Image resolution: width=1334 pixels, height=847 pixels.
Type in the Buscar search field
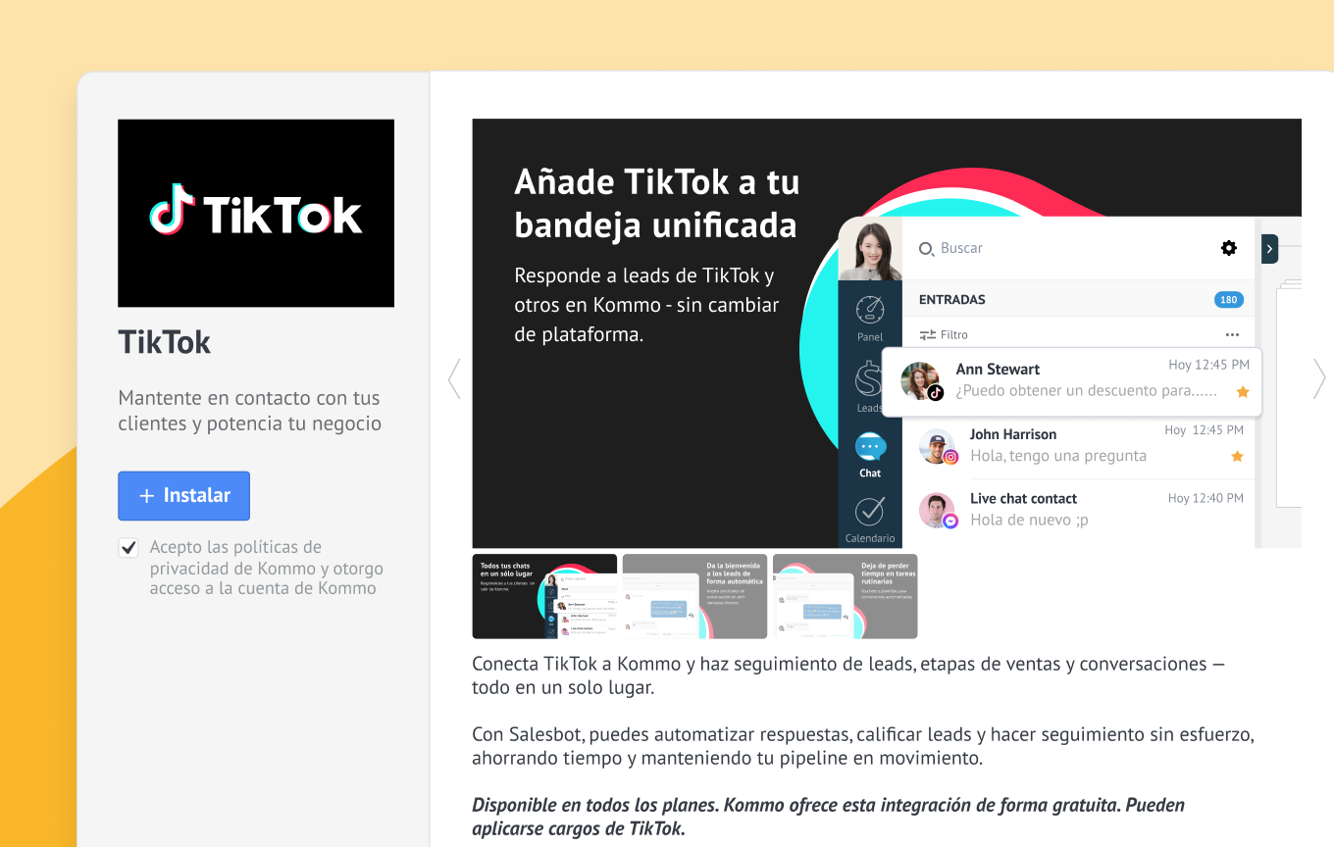tap(1030, 249)
